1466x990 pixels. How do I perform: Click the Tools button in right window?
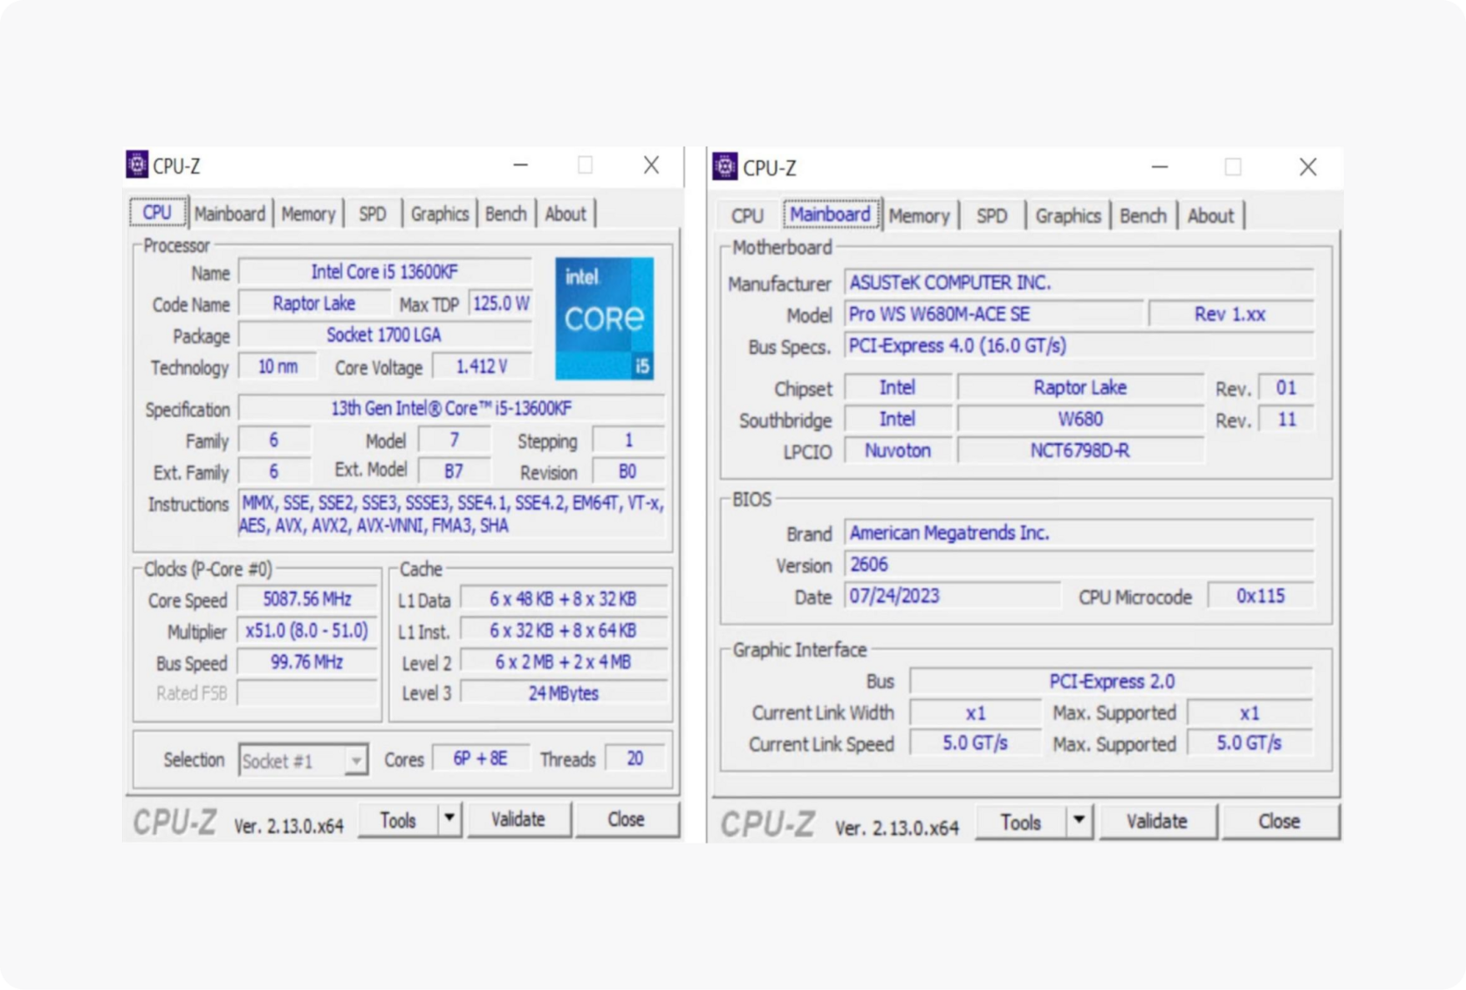[1021, 822]
